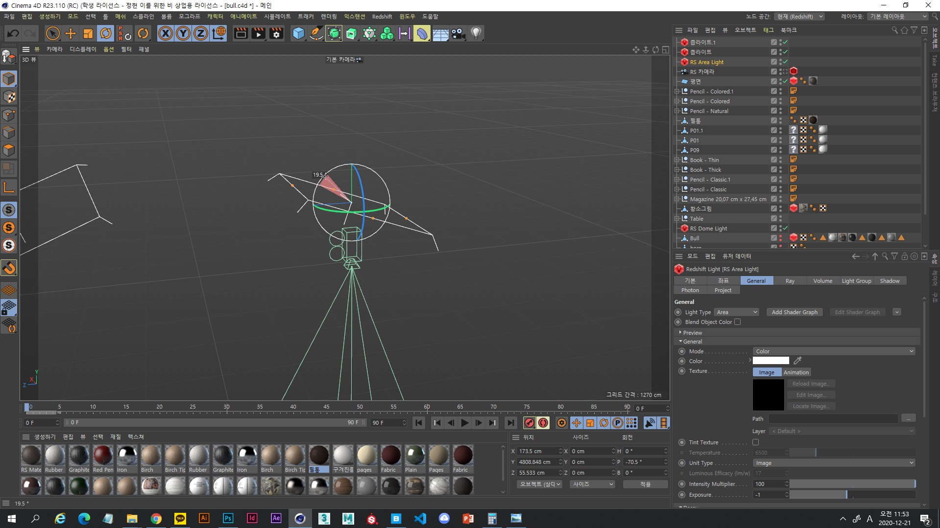The height and width of the screenshot is (528, 940).
Task: Open the viewport camera menu
Action: pyautogui.click(x=54, y=49)
